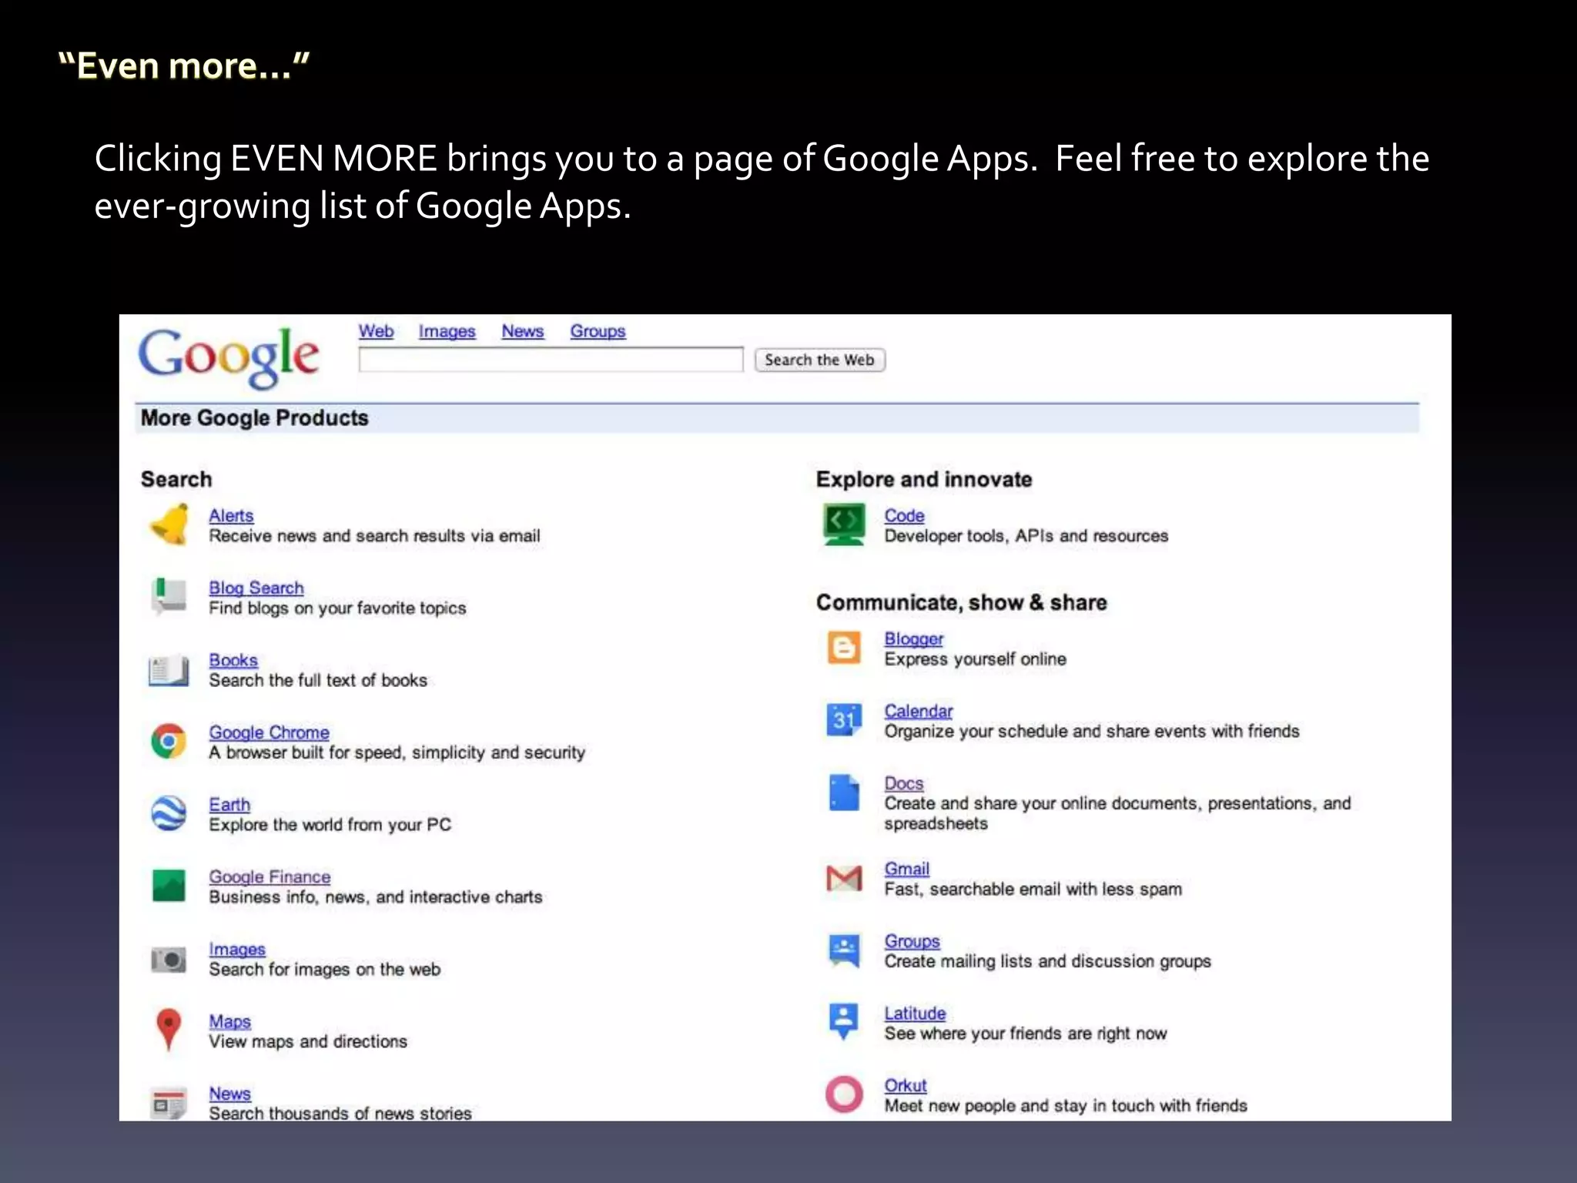1577x1183 pixels.
Task: Open the Groups link under Communicate
Action: click(912, 941)
